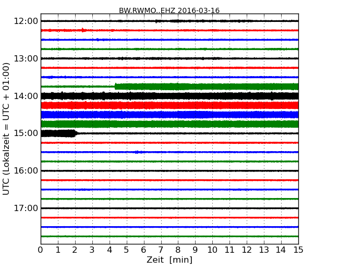Click the 13:00 time label
The image size is (339, 271).
tap(26, 58)
